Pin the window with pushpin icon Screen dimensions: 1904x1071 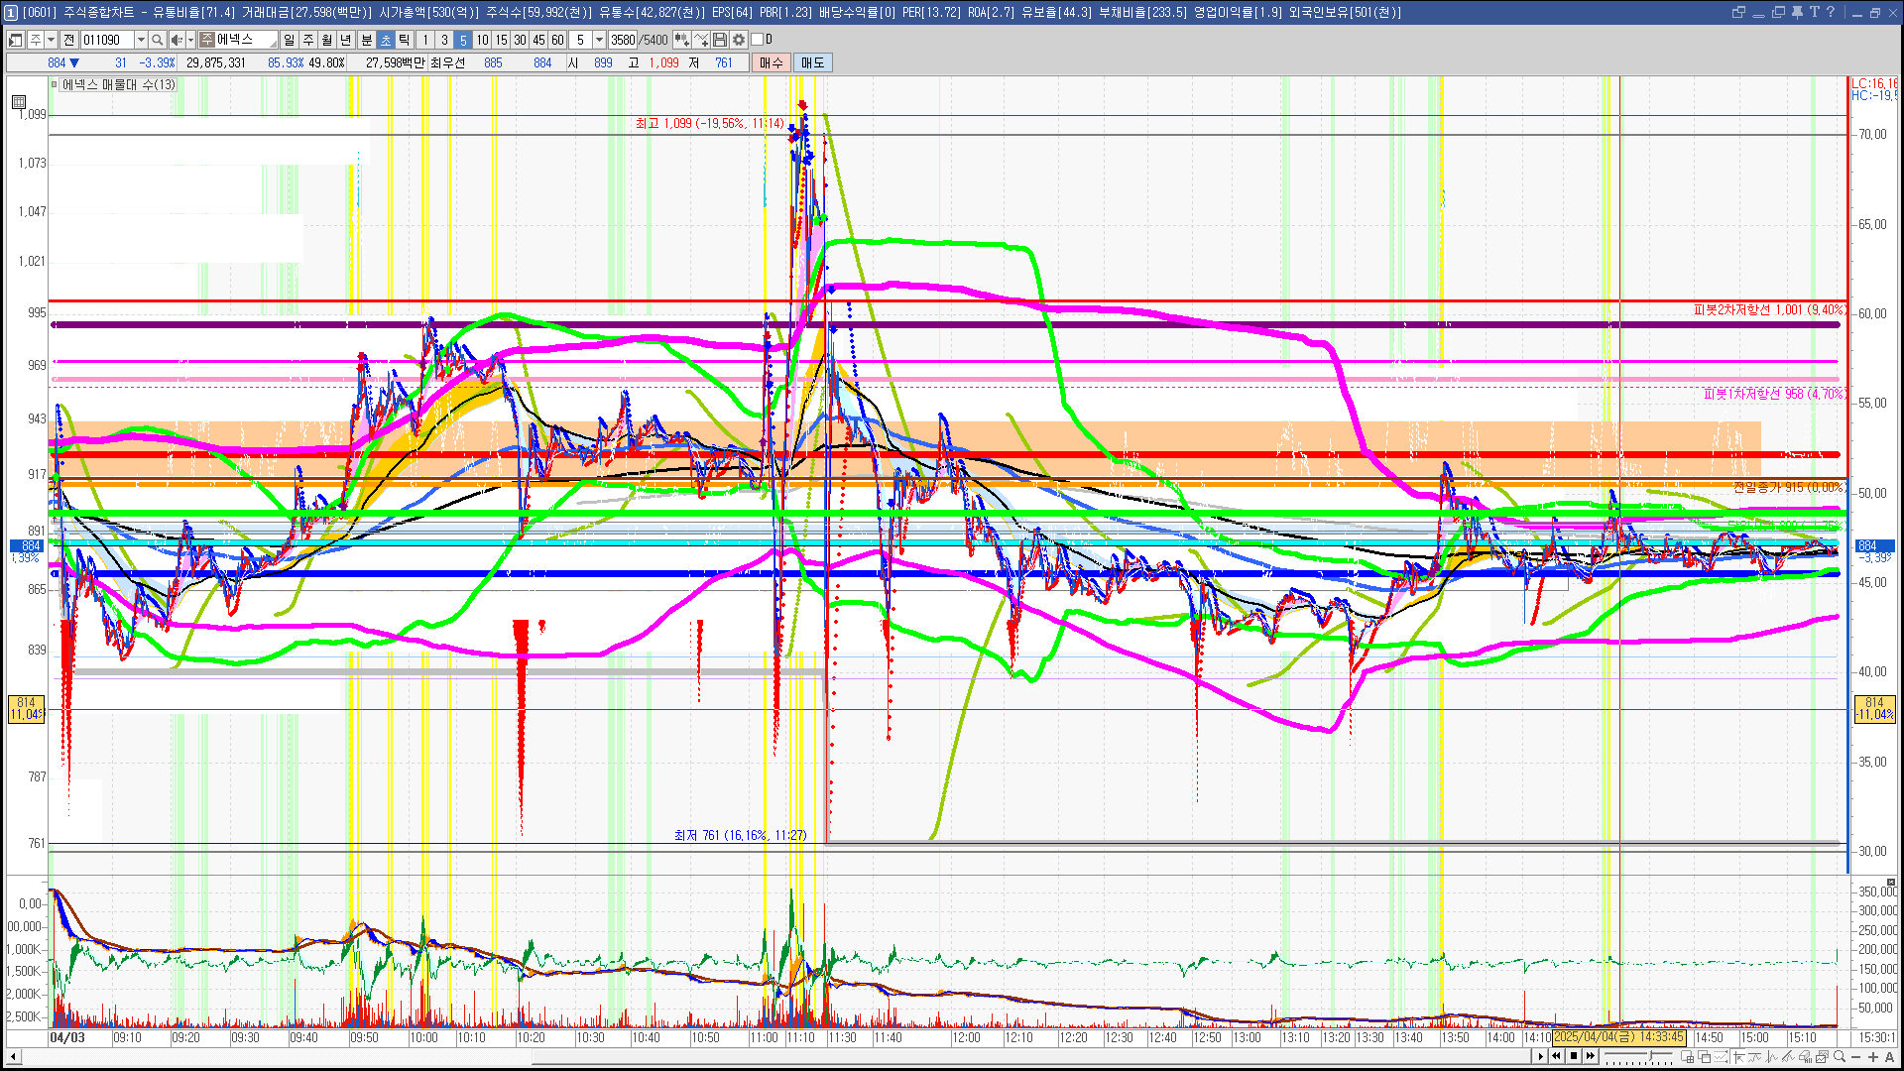tap(1797, 12)
